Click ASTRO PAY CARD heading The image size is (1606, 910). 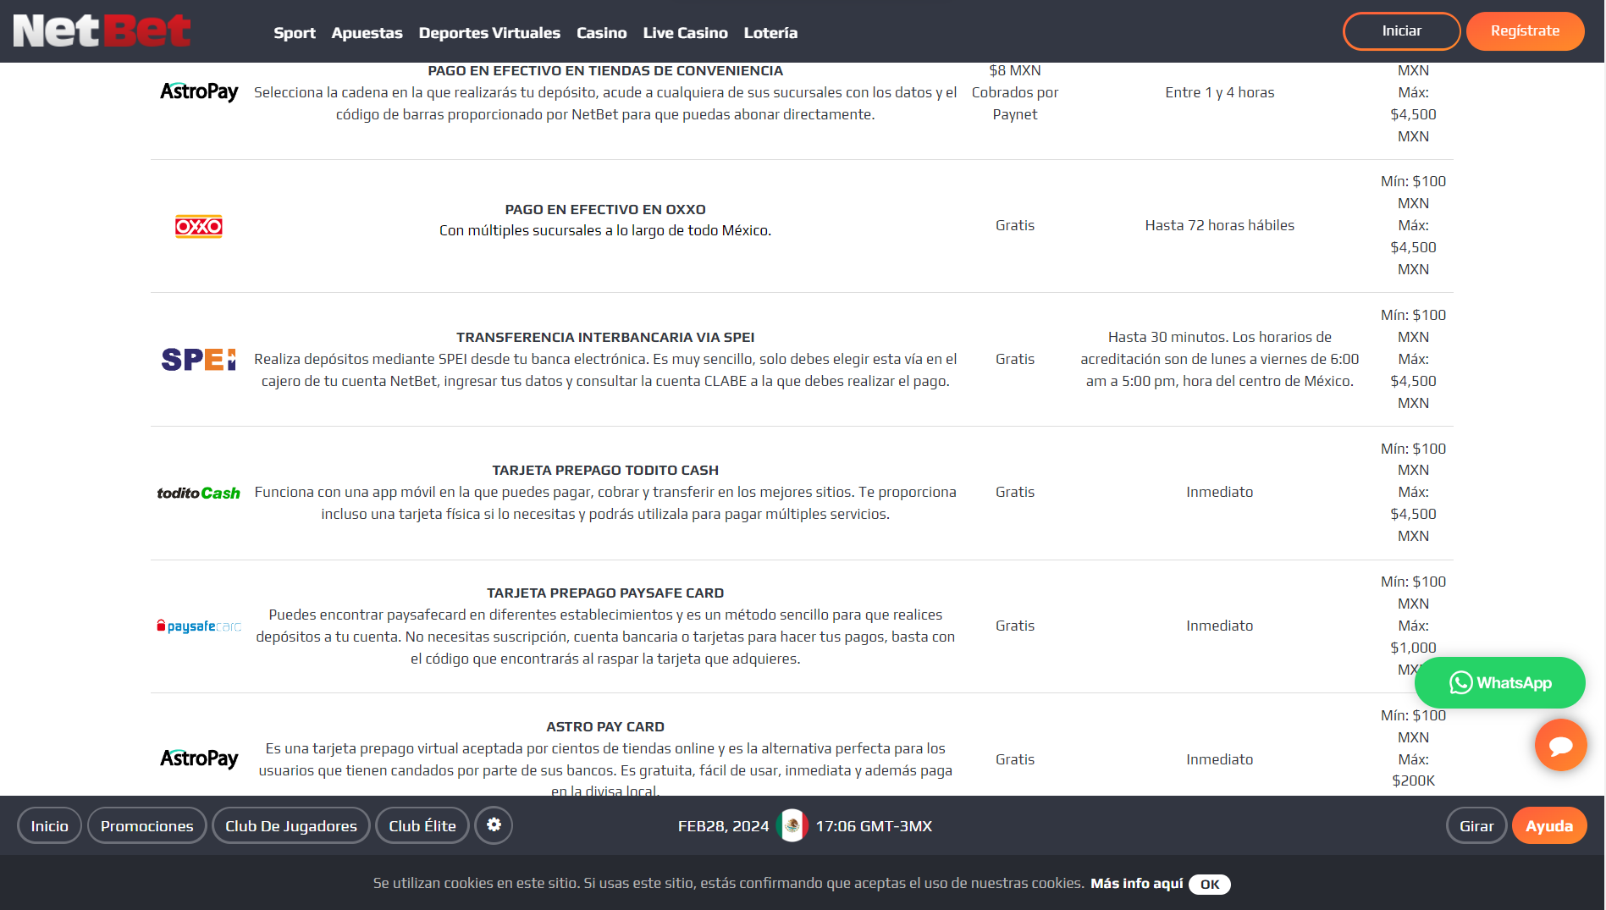605,726
